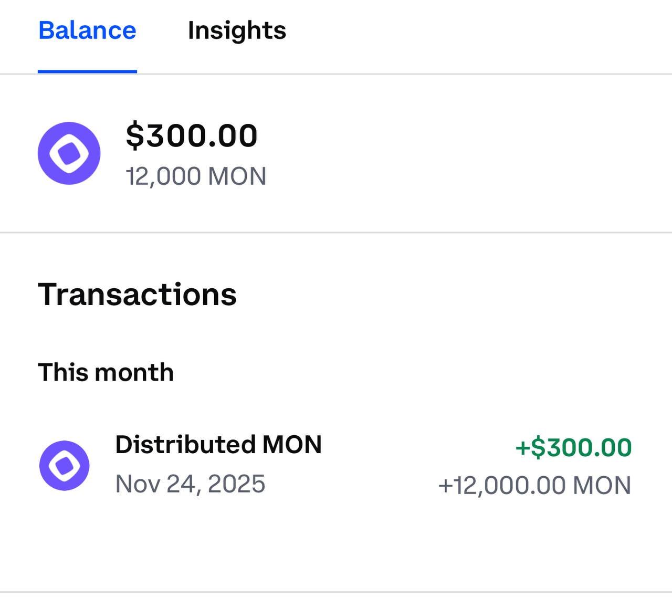Switch to the Insights tab
The width and height of the screenshot is (672, 598).
(x=237, y=30)
